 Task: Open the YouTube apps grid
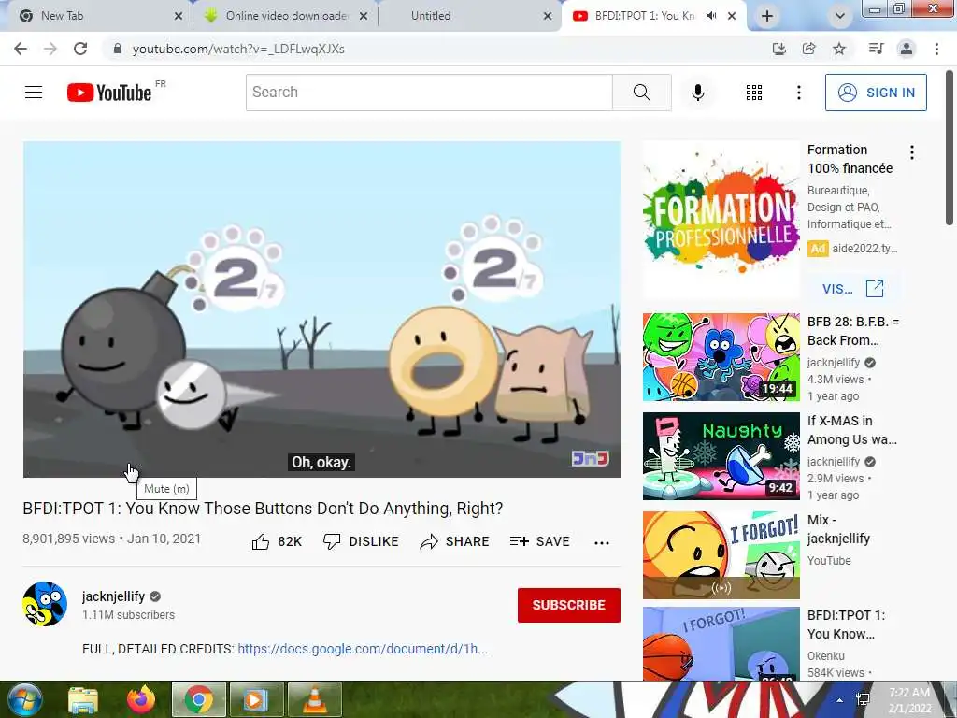(754, 93)
